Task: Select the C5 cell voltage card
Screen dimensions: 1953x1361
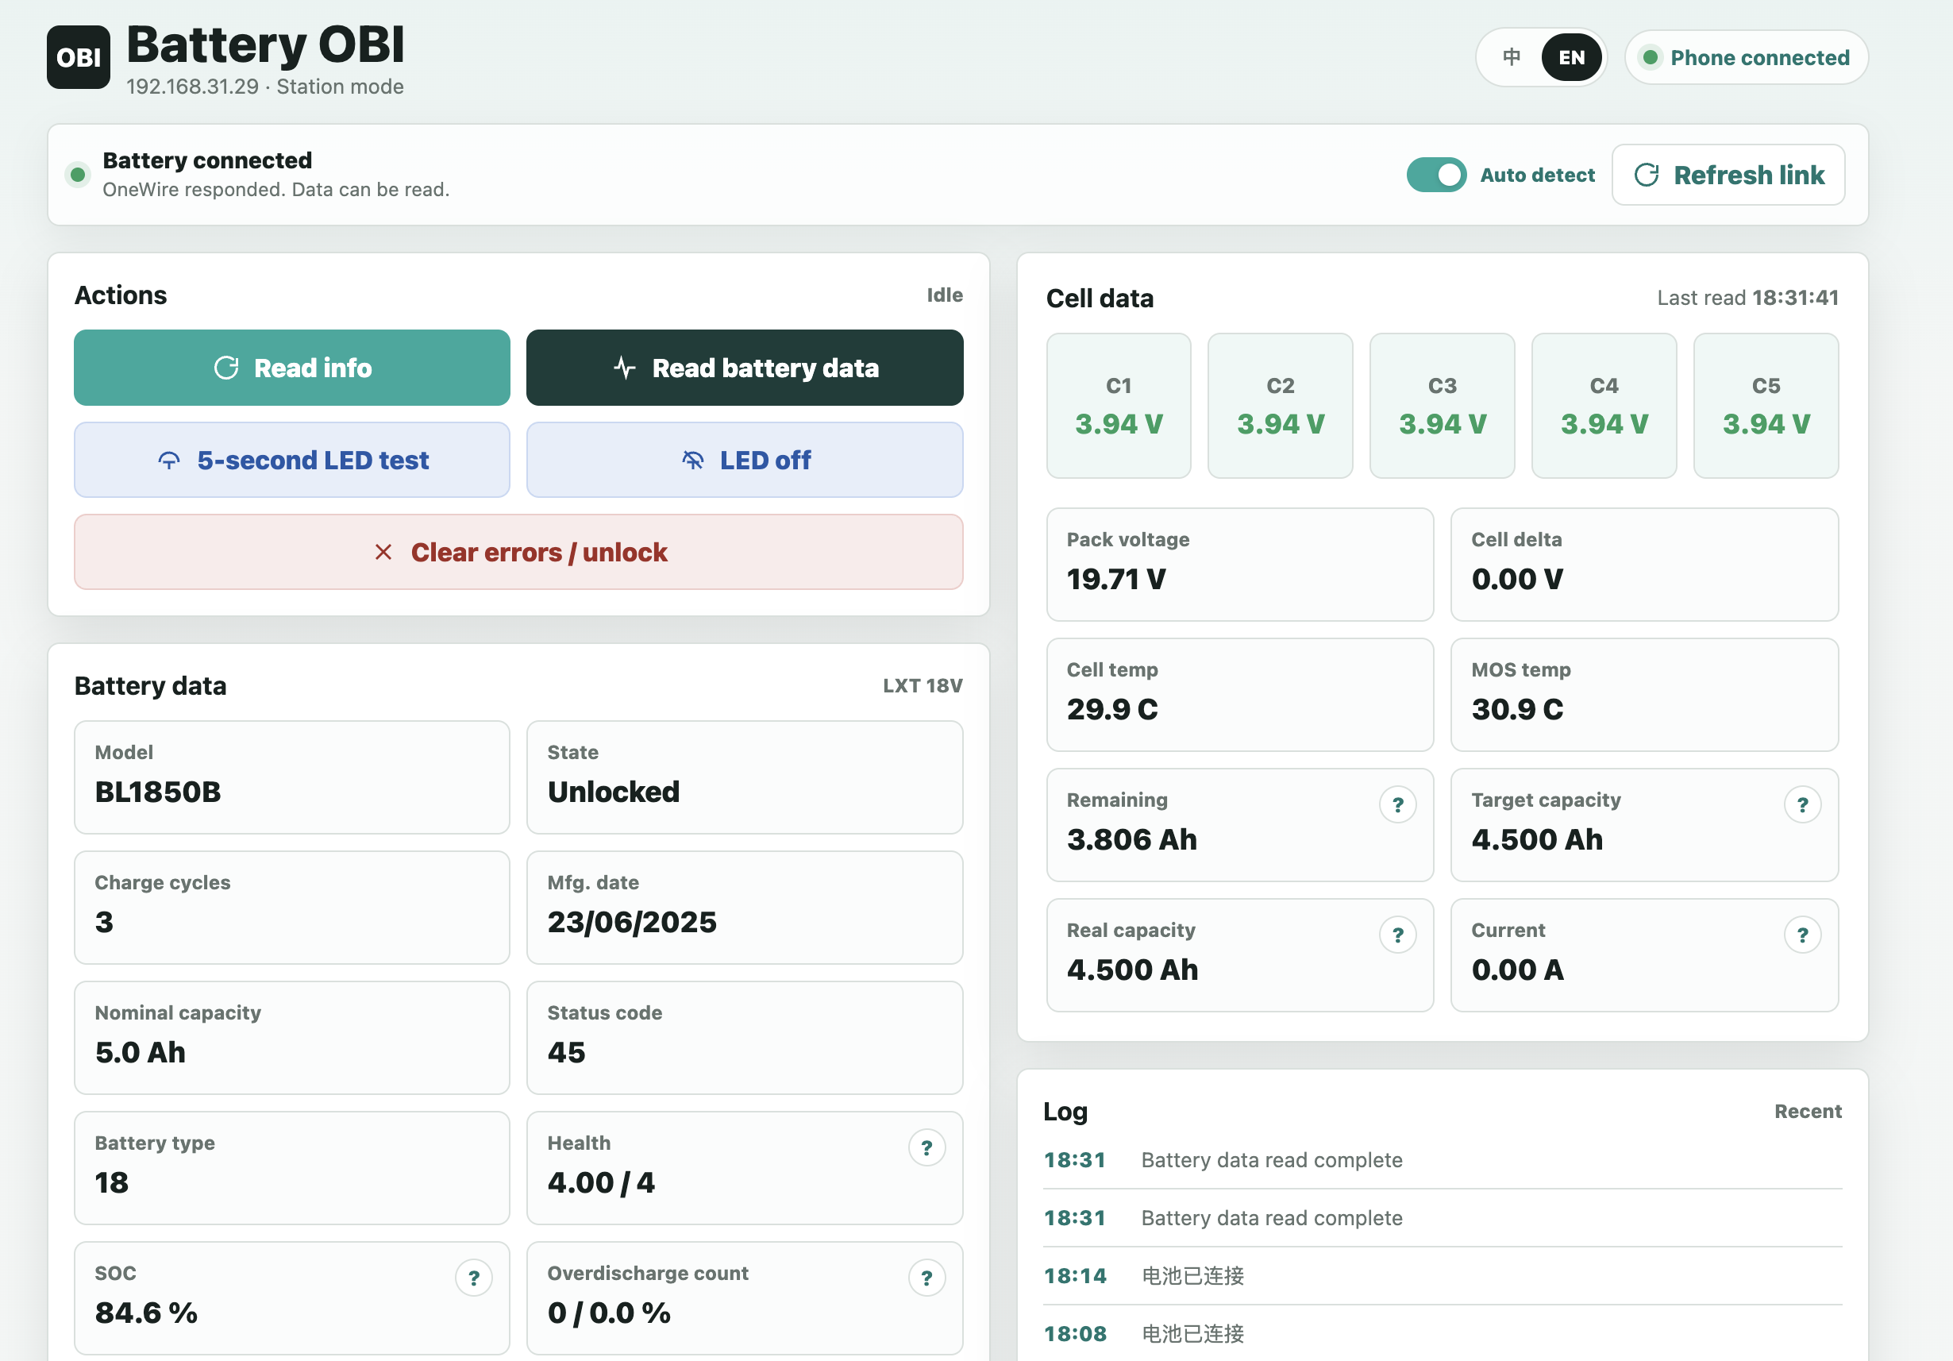Action: pos(1766,406)
